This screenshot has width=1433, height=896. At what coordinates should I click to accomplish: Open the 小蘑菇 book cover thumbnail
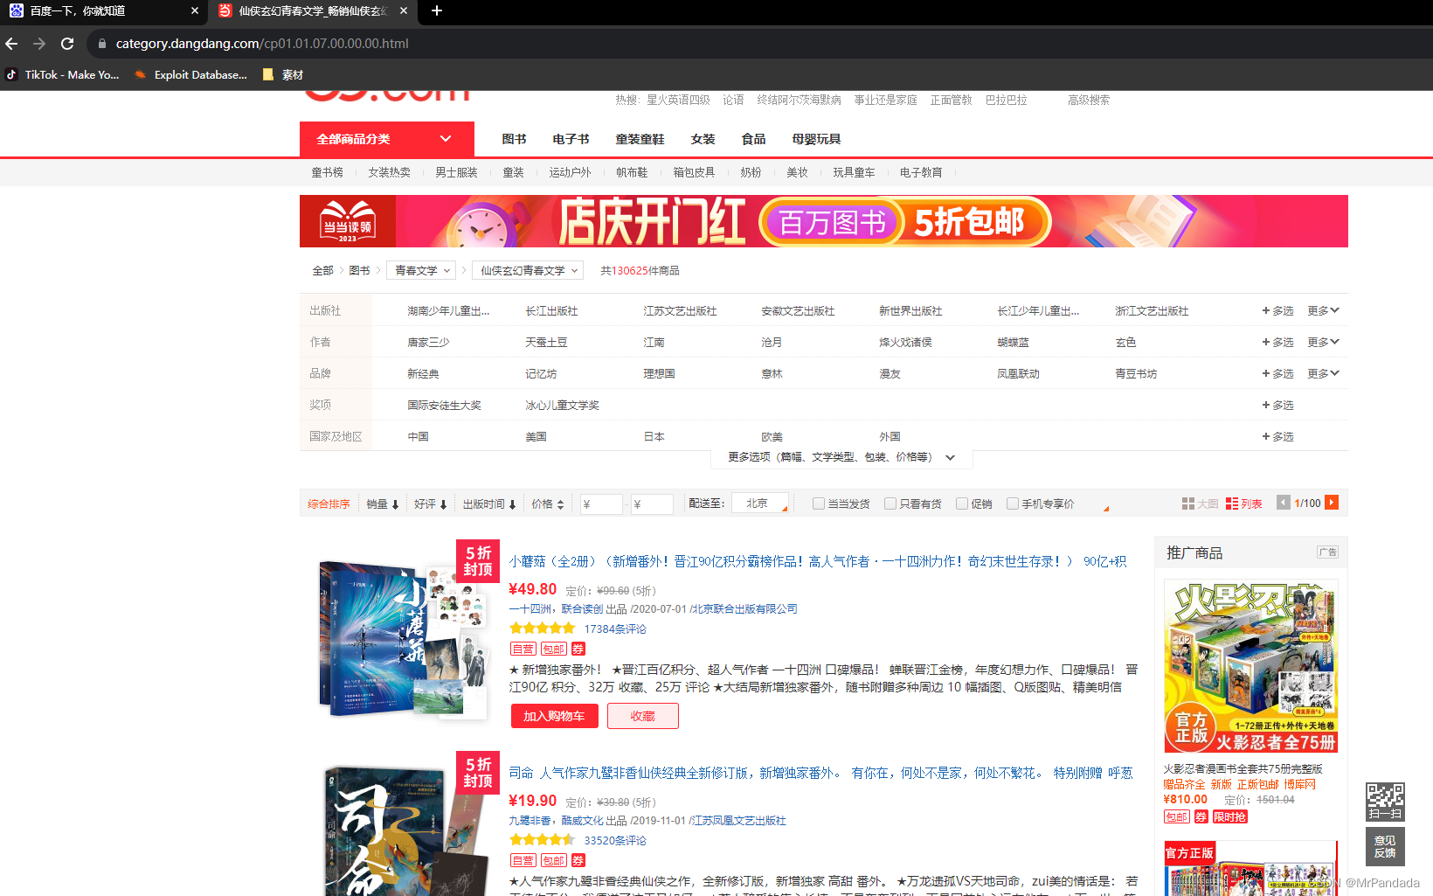(x=405, y=641)
